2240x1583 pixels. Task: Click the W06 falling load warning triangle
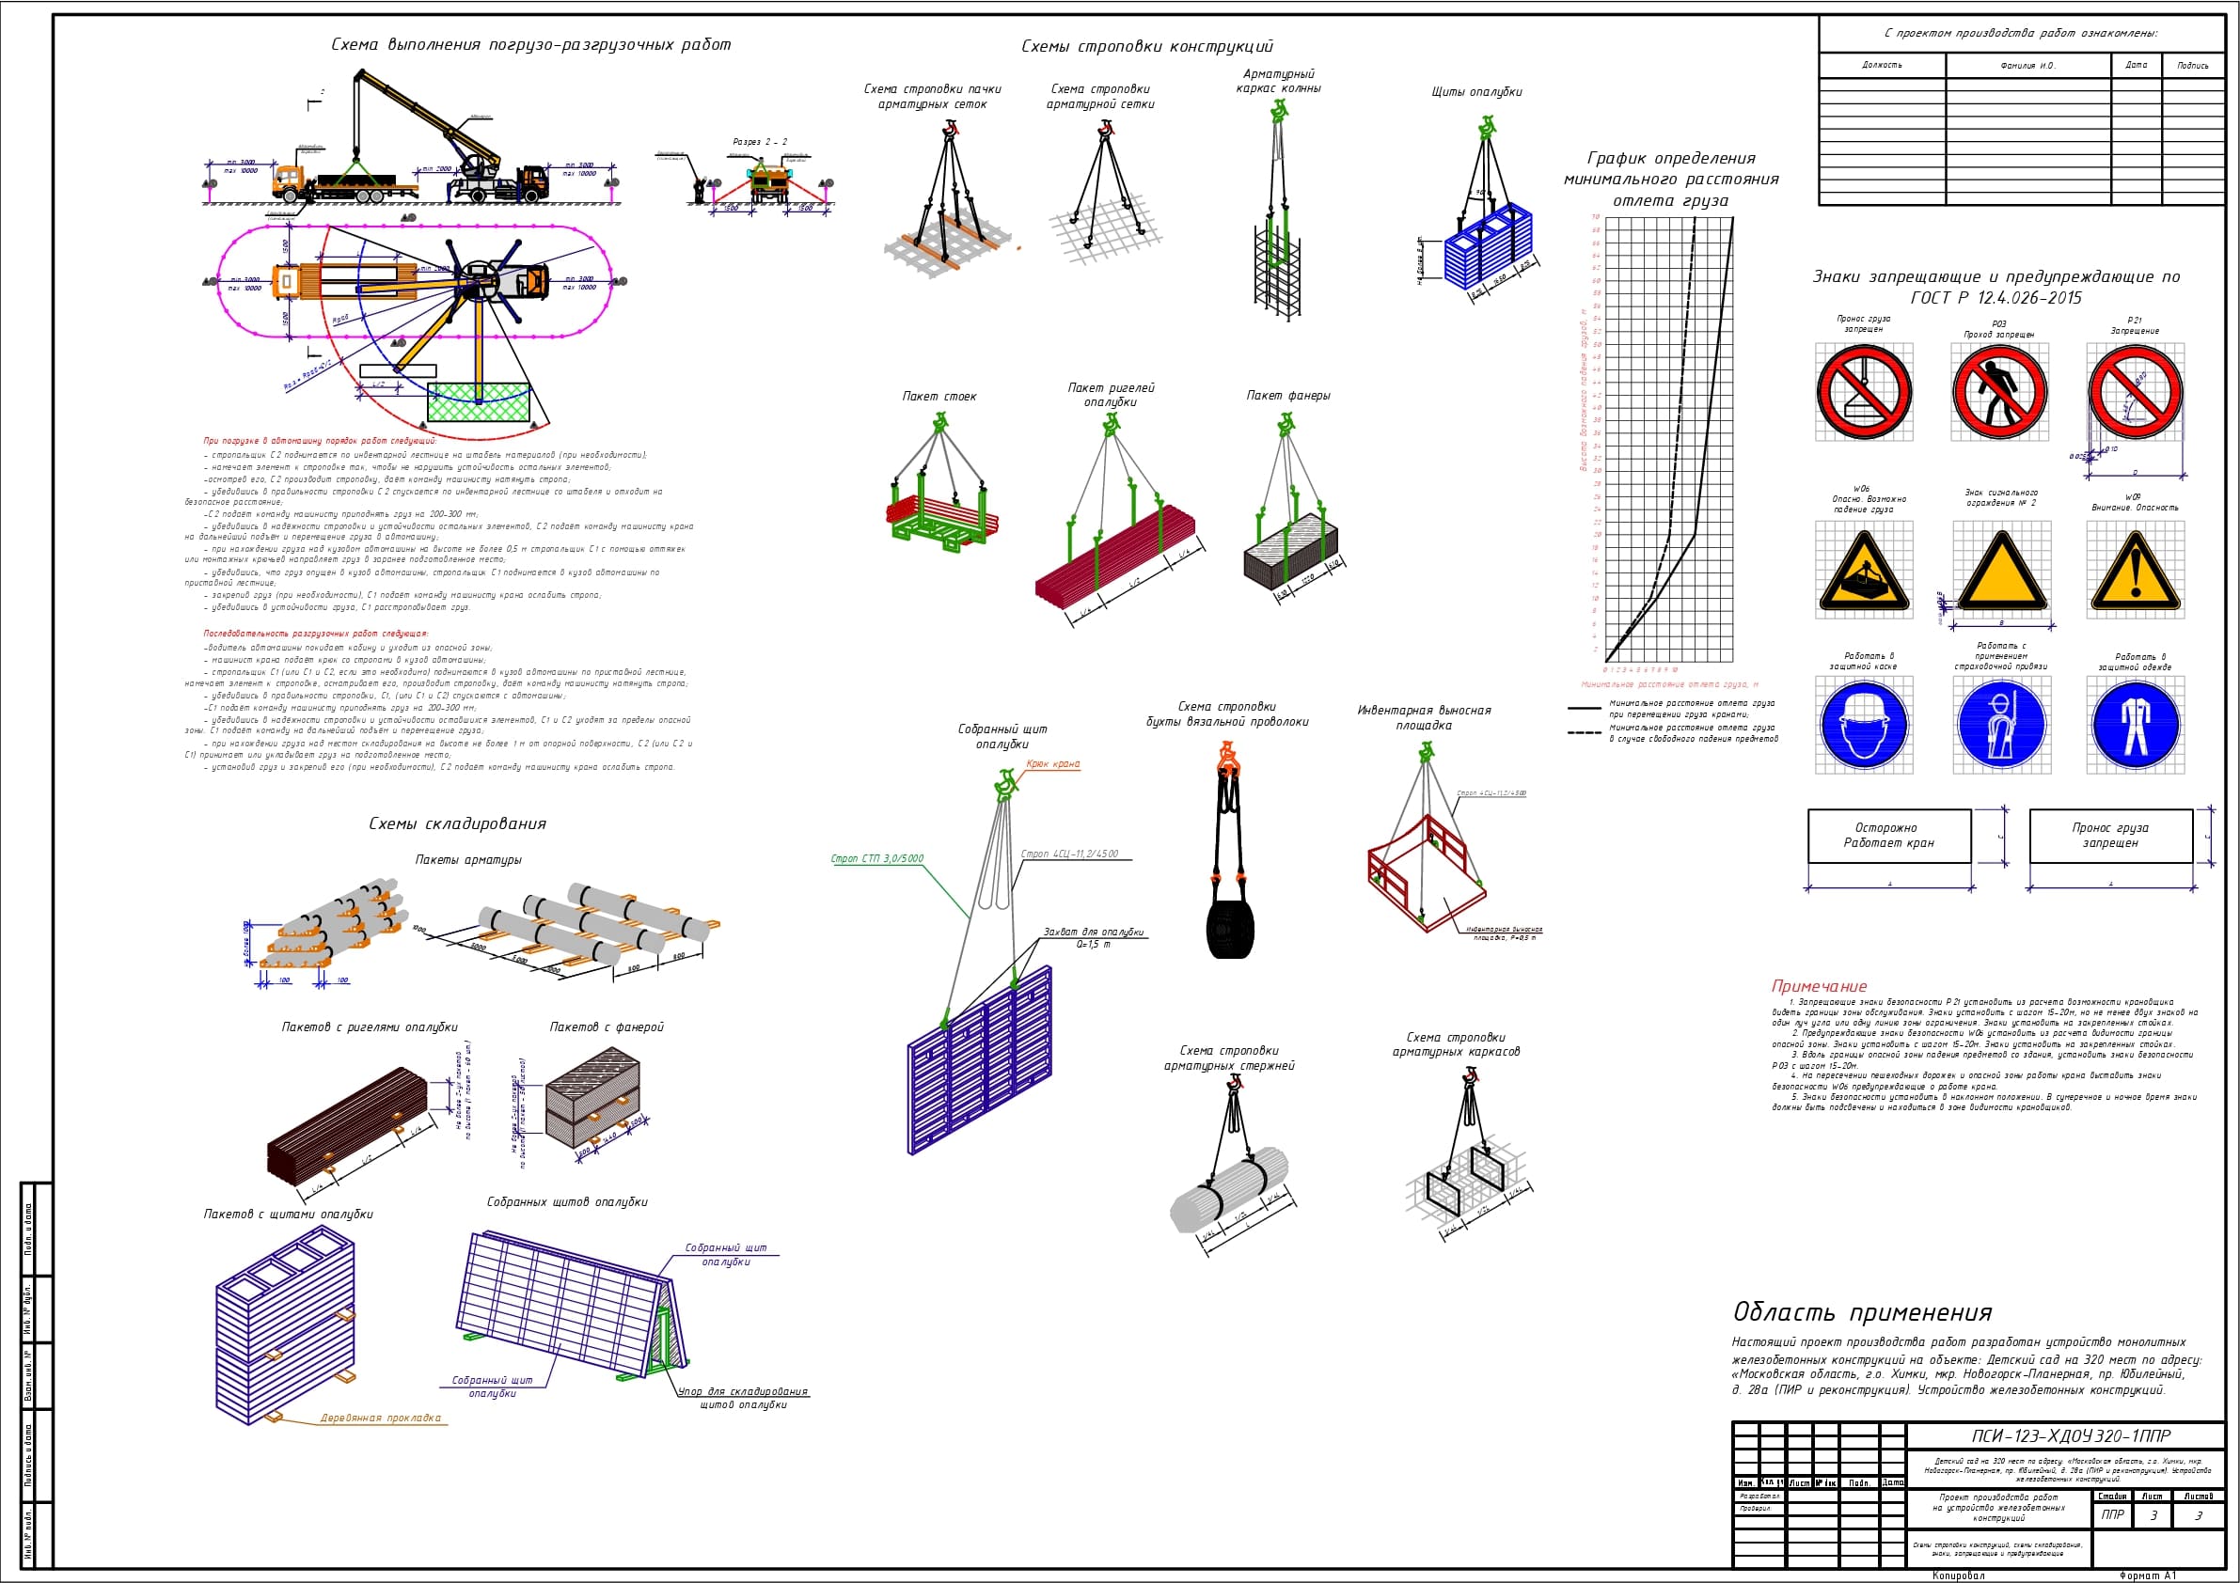1864,570
